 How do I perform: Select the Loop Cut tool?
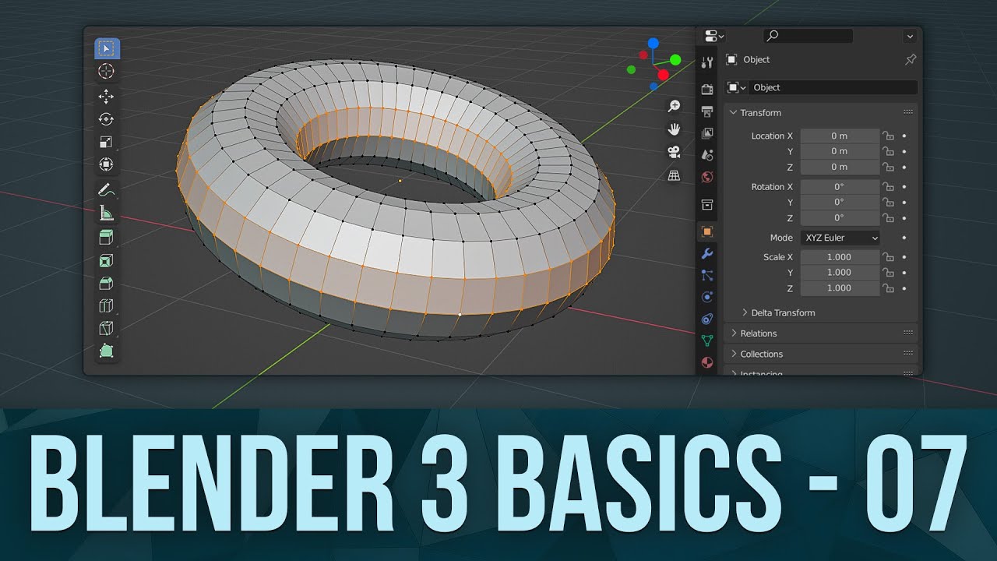click(x=107, y=305)
